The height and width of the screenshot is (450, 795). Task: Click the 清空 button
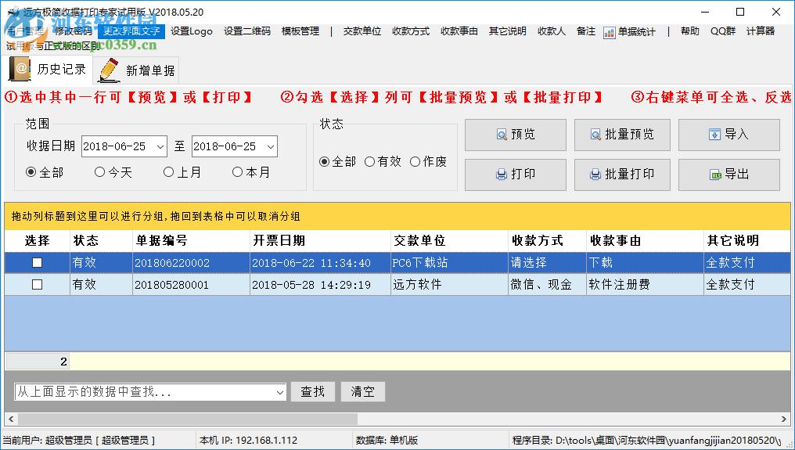(363, 391)
